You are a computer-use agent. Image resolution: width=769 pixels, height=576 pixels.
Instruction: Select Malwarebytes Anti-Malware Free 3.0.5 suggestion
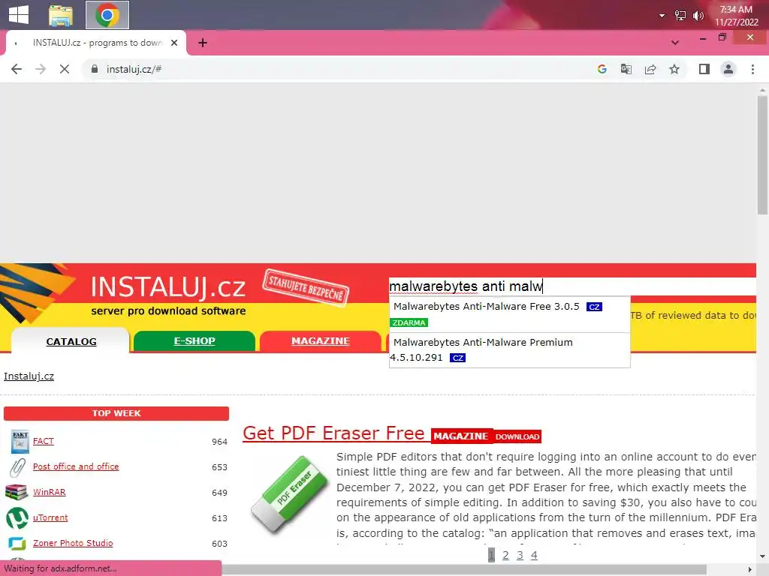510,314
